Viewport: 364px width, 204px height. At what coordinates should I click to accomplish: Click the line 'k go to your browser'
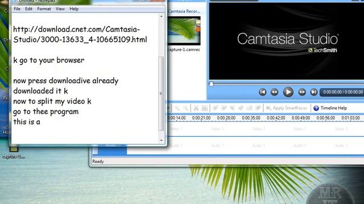coord(49,60)
